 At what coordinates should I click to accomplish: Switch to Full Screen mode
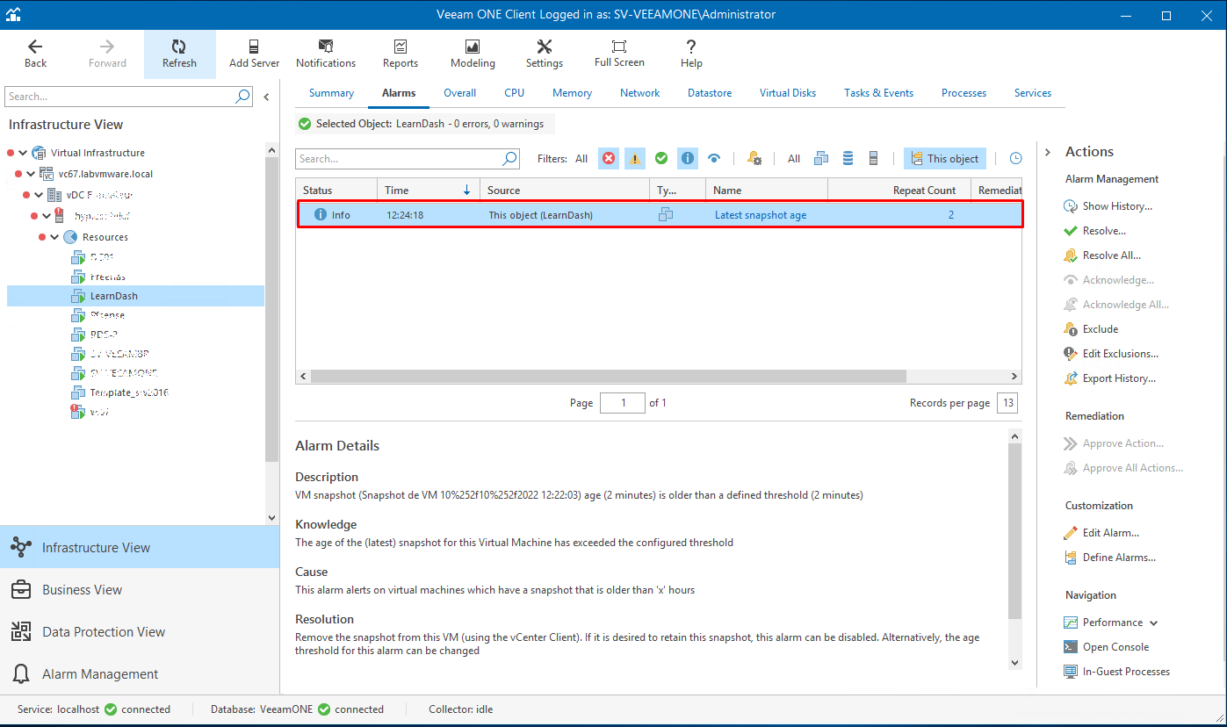click(619, 54)
